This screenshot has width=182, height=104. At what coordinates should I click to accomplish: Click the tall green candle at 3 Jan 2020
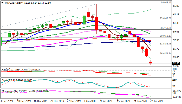84,20
